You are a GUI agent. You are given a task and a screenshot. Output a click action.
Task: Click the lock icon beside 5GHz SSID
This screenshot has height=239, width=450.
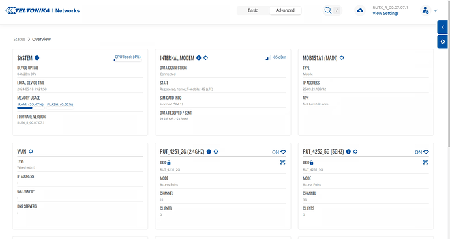click(312, 163)
